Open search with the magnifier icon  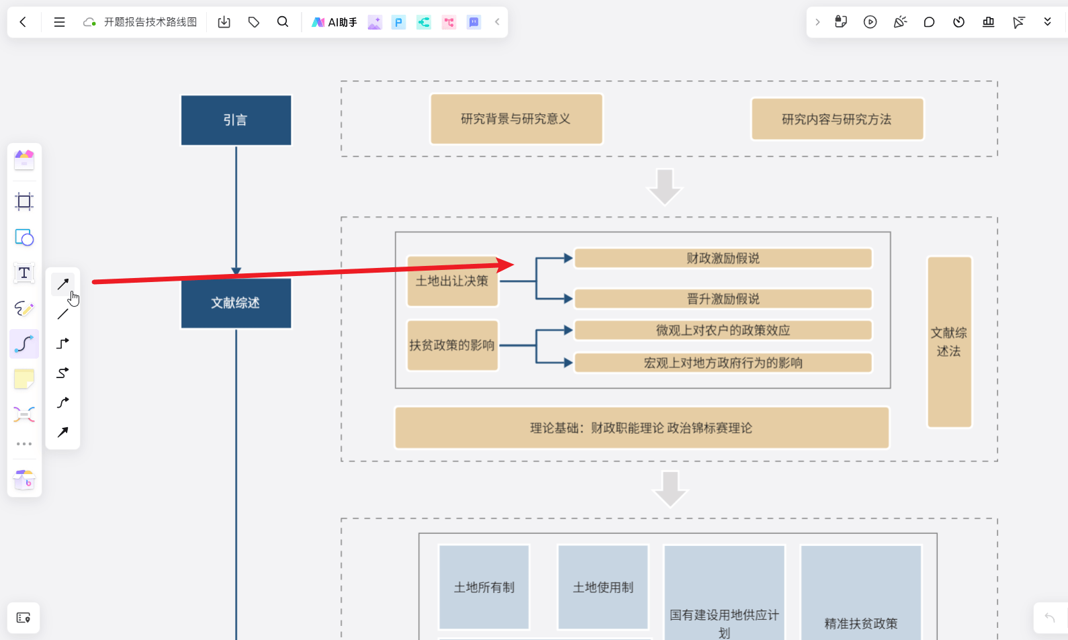pos(283,22)
